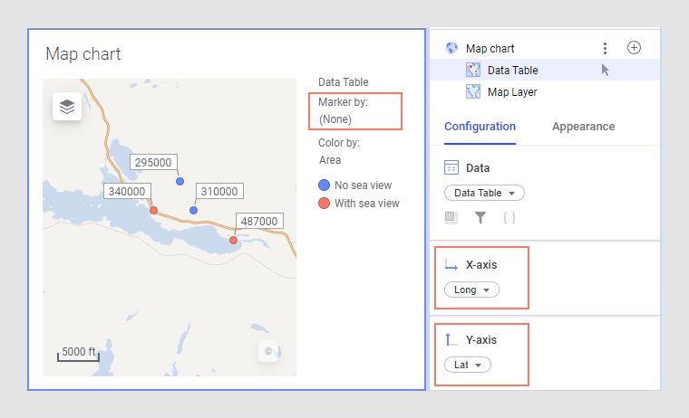Add a new layer with plus icon
The width and height of the screenshot is (689, 418).
[x=634, y=48]
